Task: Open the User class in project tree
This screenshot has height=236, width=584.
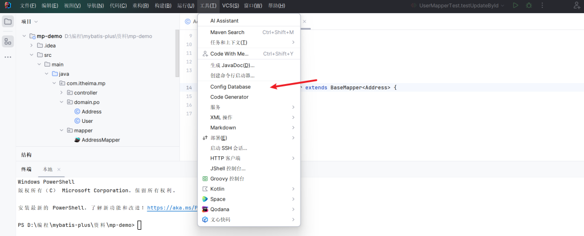Action: click(87, 121)
